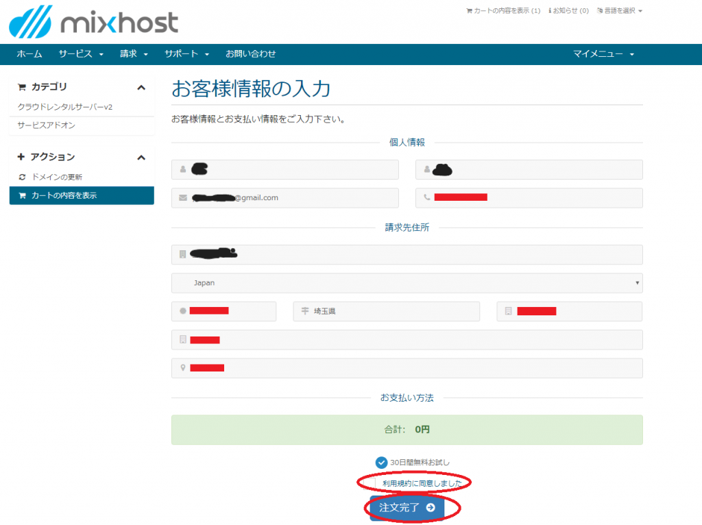The height and width of the screenshot is (525, 702).
Task: Open the マイメニュー menu
Action: coord(603,54)
